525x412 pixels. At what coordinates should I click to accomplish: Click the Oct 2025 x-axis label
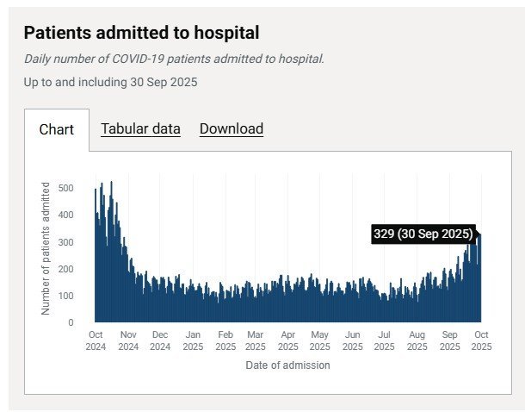click(x=482, y=340)
